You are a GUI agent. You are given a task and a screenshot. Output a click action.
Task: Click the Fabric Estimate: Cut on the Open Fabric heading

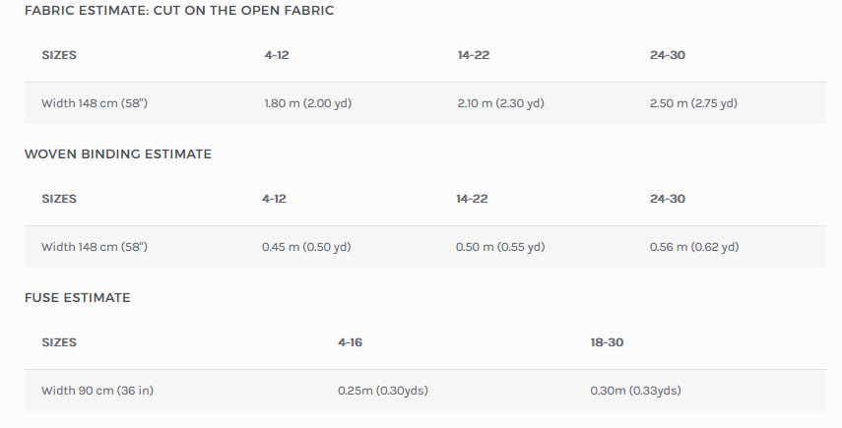click(178, 11)
